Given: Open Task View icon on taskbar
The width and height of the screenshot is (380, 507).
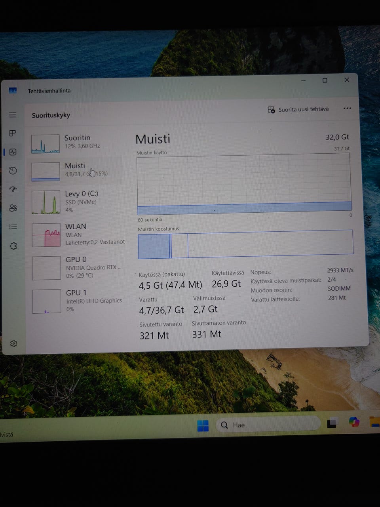Looking at the screenshot, I should [332, 423].
